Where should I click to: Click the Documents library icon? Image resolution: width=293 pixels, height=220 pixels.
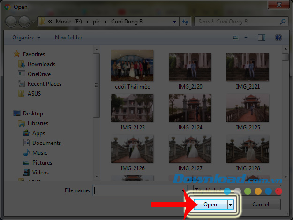click(26, 143)
